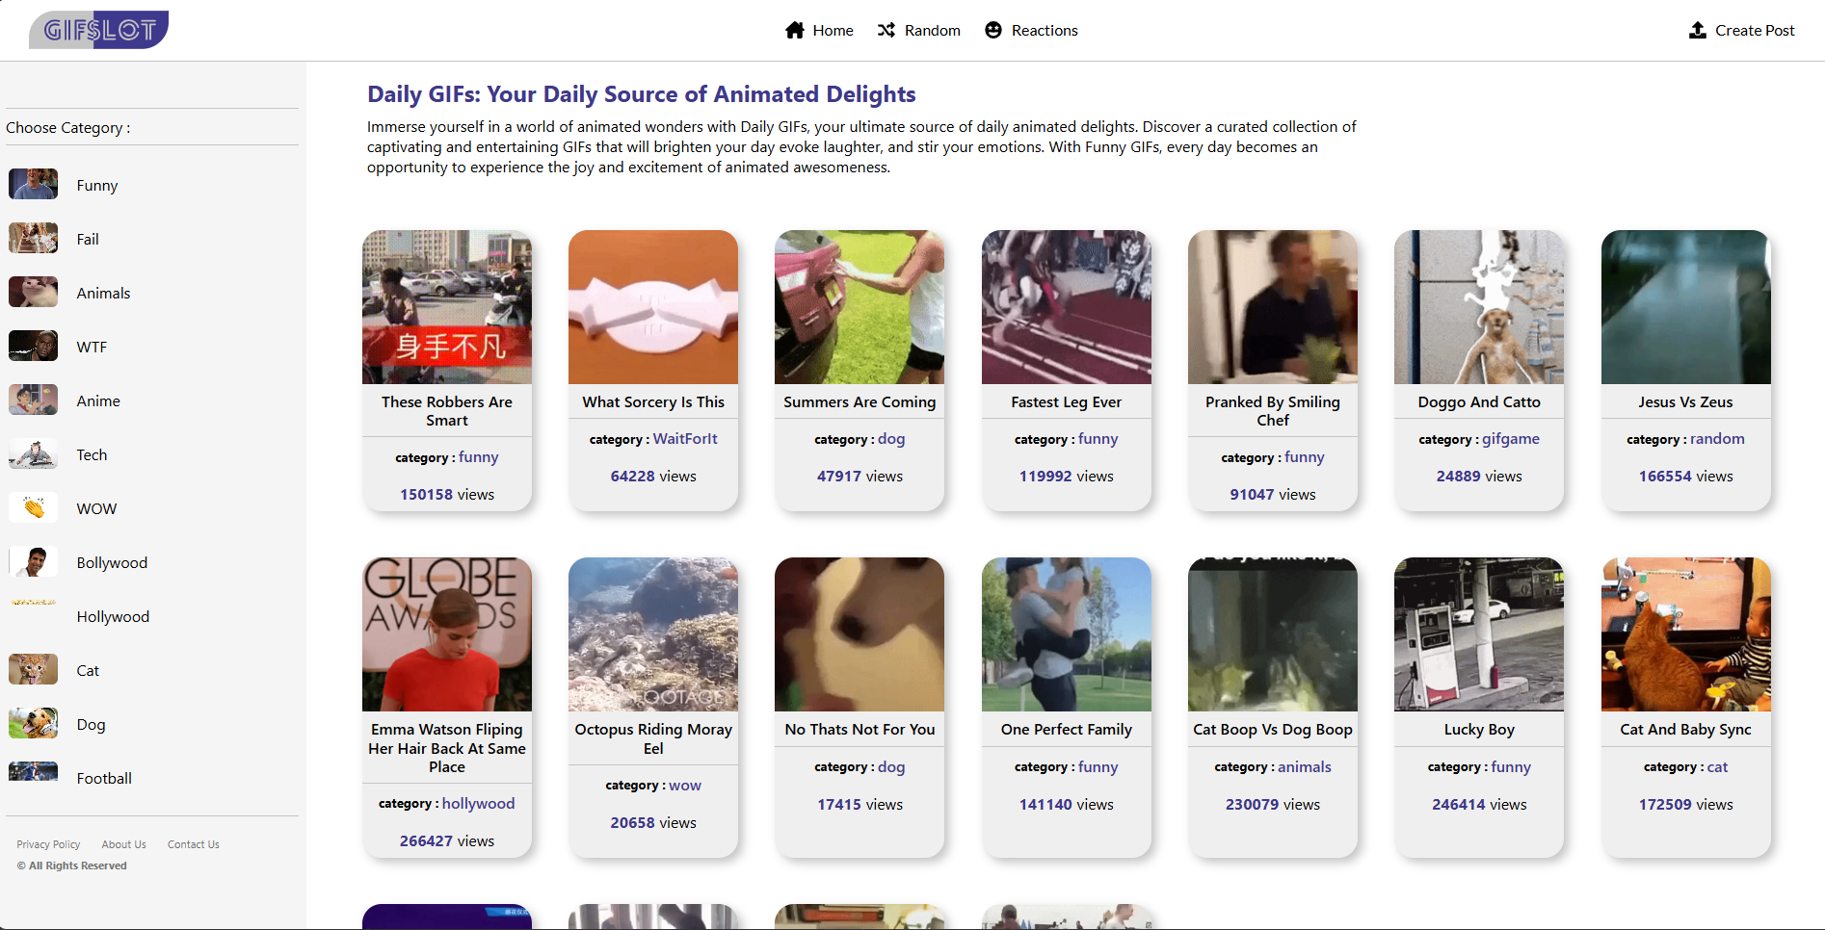Click the WOW clapping hands icon
This screenshot has height=930, width=1825.
click(x=34, y=508)
